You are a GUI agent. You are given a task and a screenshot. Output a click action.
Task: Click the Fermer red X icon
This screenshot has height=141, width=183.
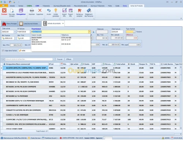(x=4, y=11)
